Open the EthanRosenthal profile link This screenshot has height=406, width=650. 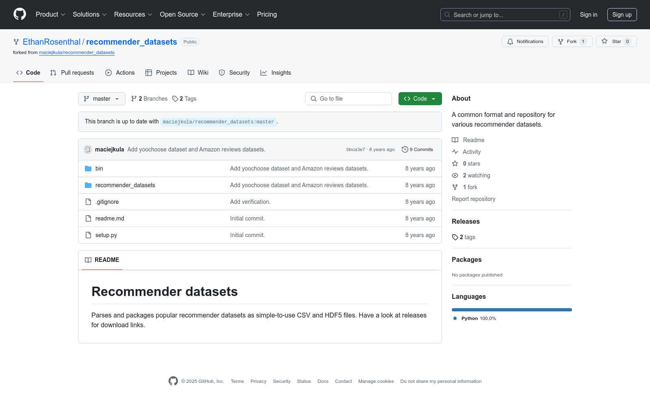pyautogui.click(x=52, y=42)
